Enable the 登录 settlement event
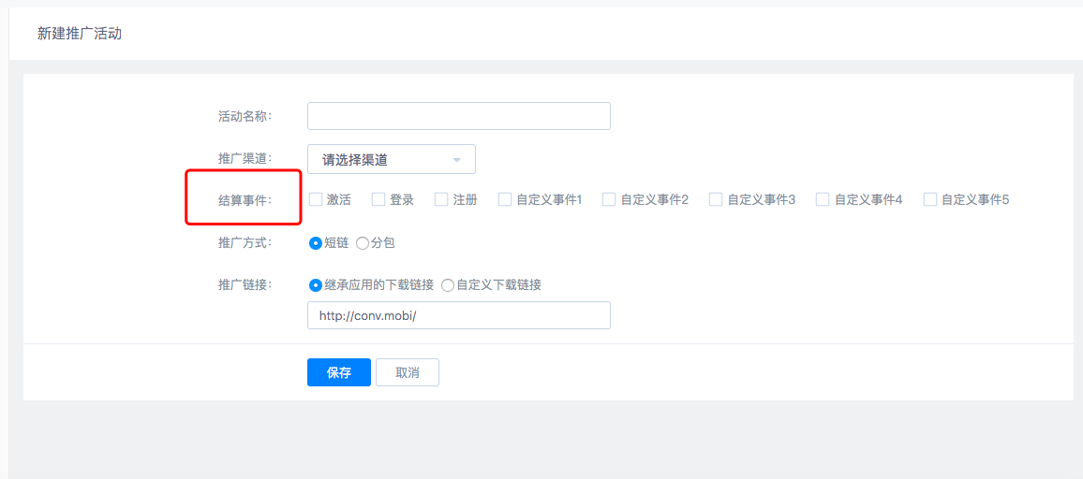The height and width of the screenshot is (479, 1083). tap(378, 199)
